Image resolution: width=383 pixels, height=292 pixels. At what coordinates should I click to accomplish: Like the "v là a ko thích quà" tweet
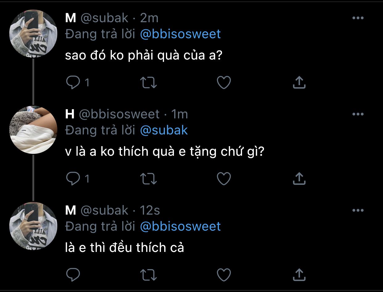[x=224, y=179]
